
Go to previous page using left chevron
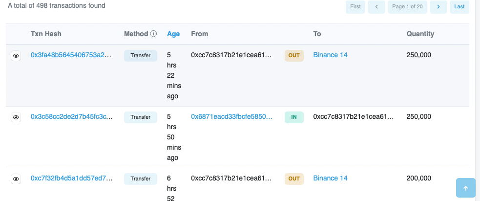click(376, 7)
